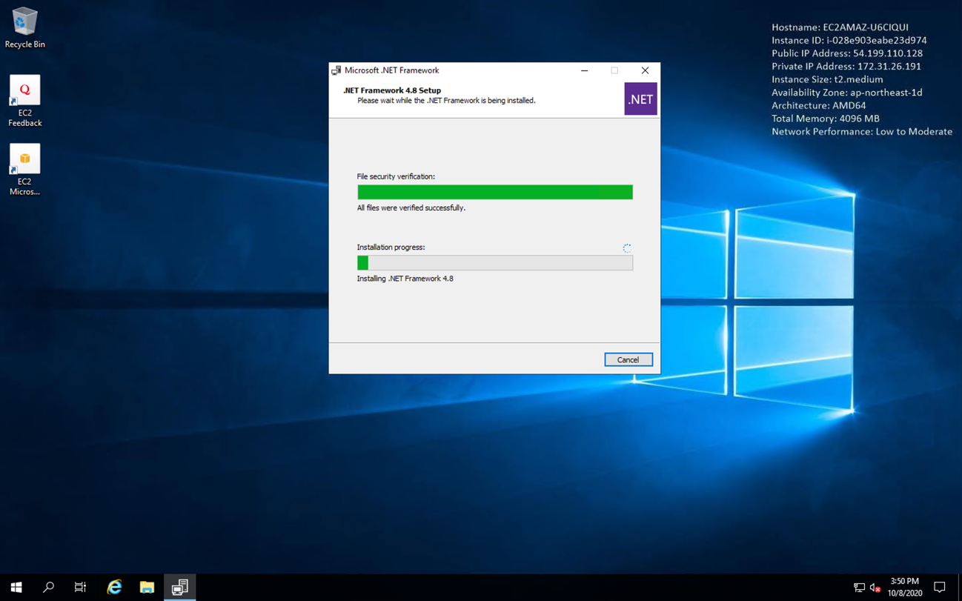
Task: Click the Instance Size t2.medium line
Action: pyautogui.click(x=827, y=79)
